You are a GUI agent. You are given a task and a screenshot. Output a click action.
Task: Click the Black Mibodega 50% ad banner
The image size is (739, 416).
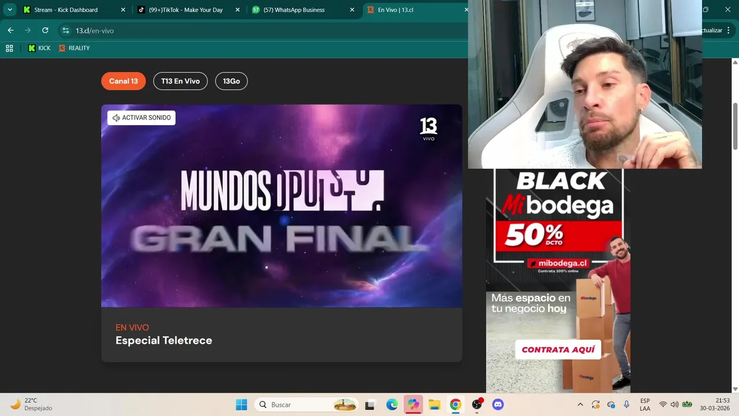click(558, 281)
